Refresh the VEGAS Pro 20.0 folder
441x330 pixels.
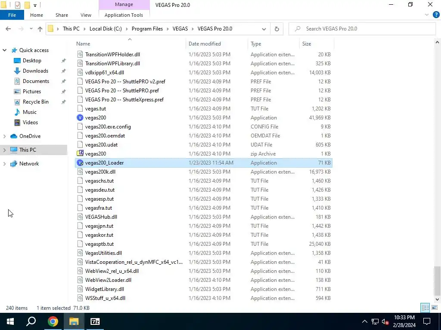pyautogui.click(x=277, y=29)
